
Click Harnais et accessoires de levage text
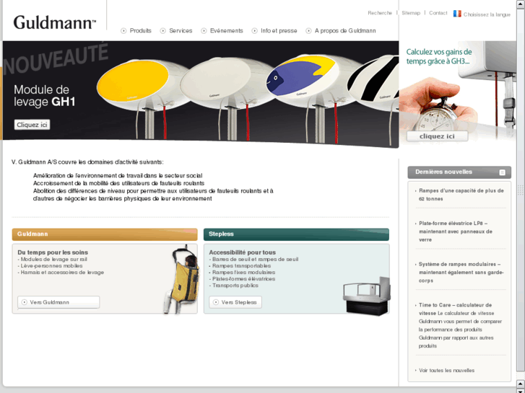62,273
